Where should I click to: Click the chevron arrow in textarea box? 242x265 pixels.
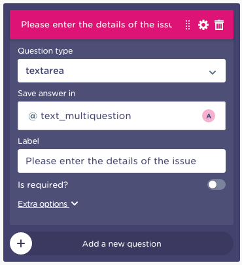[x=213, y=72]
